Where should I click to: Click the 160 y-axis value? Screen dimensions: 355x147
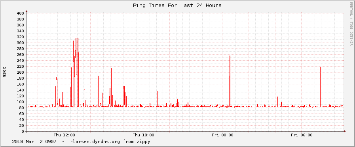[20, 84]
